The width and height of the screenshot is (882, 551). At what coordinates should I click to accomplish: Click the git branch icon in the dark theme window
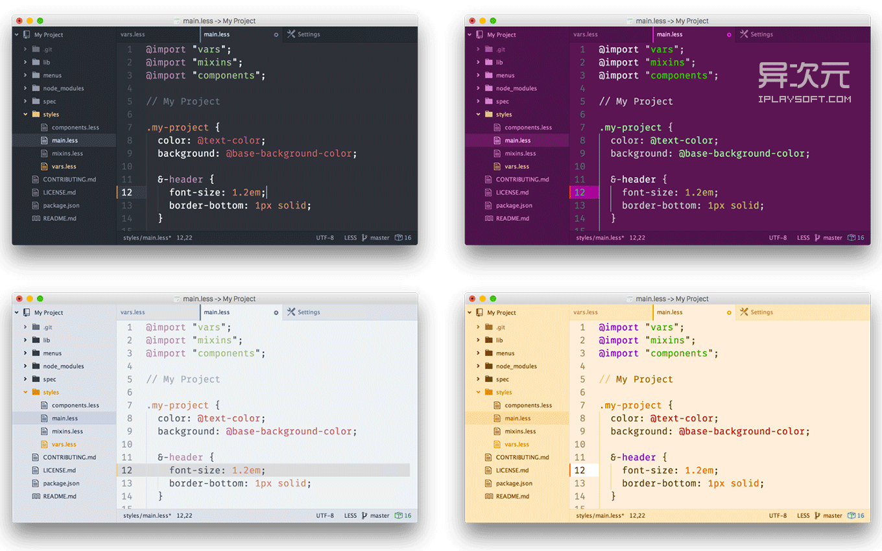coord(364,238)
